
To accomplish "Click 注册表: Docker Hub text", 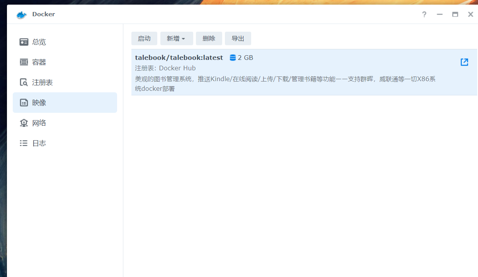I will click(165, 68).
